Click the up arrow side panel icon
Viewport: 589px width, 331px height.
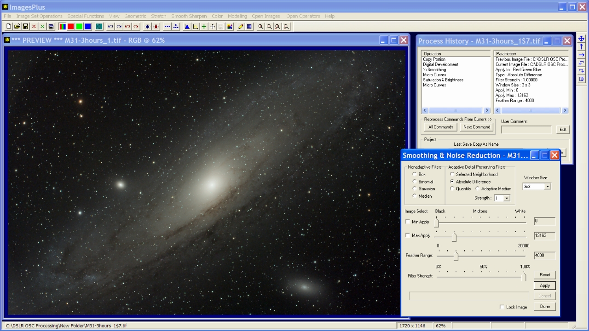coord(581,47)
